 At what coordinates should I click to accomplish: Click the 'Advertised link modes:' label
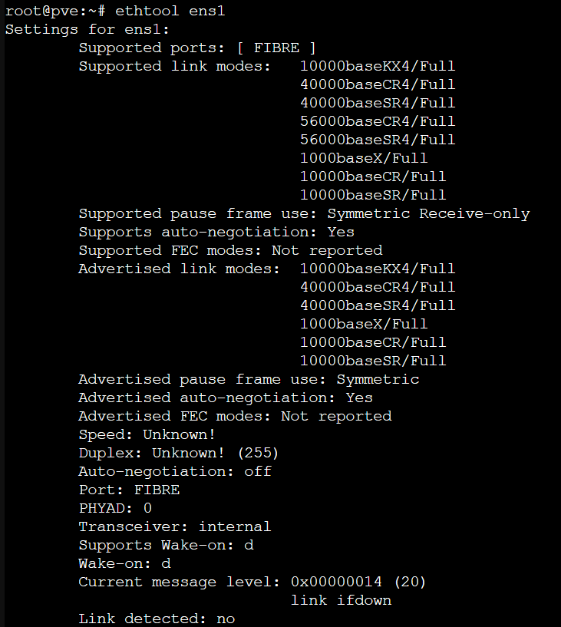click(179, 269)
